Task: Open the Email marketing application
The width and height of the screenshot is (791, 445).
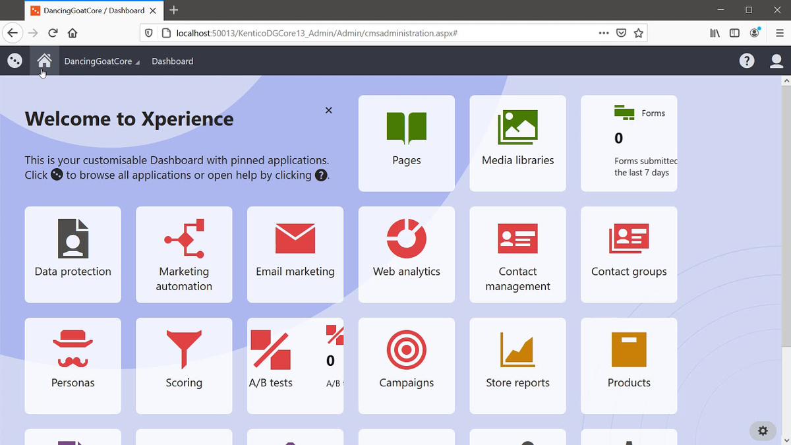Action: coord(295,254)
